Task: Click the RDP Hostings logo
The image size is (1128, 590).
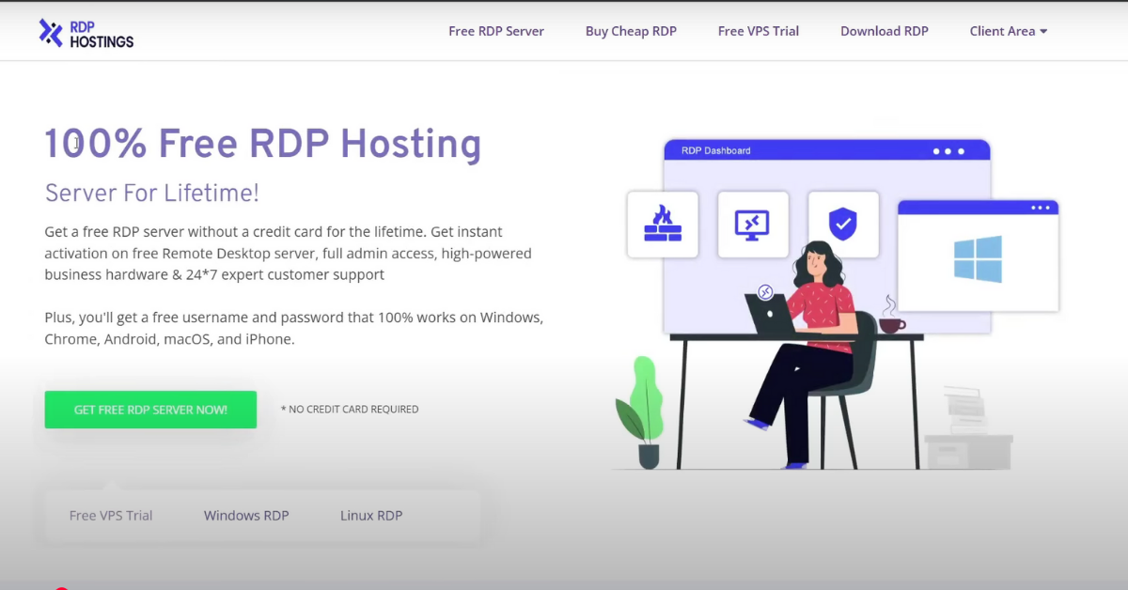Action: [x=86, y=33]
